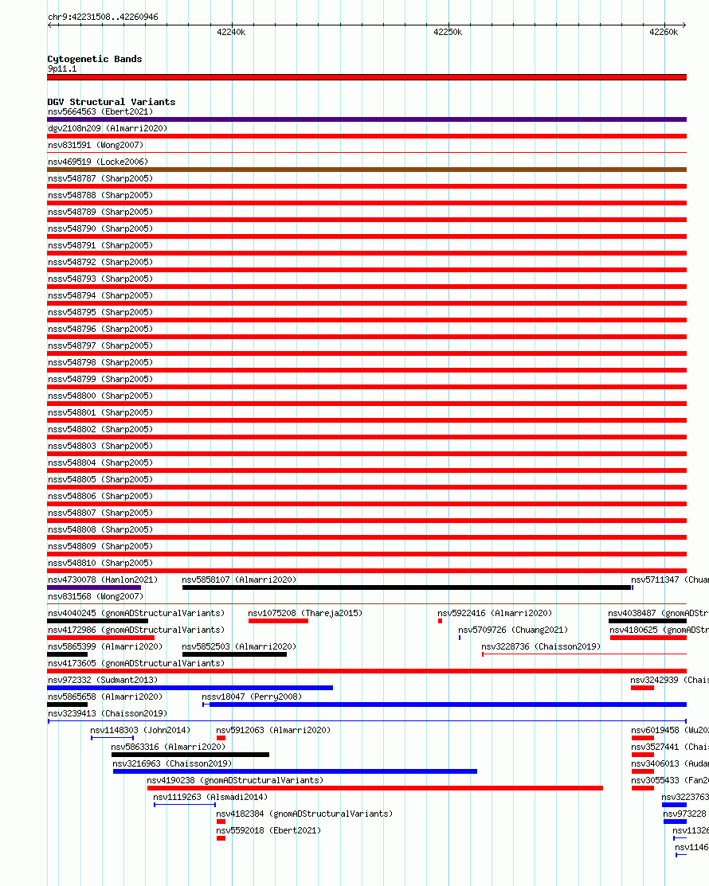
Task: Open nsv4040245 (gnomADStructuralVariants) label
Action: [x=136, y=613]
